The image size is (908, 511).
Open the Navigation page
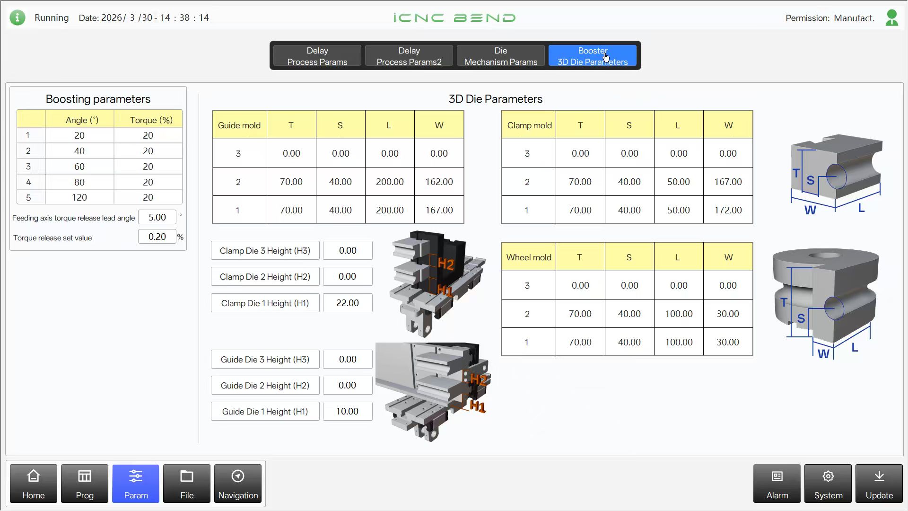coord(238,483)
